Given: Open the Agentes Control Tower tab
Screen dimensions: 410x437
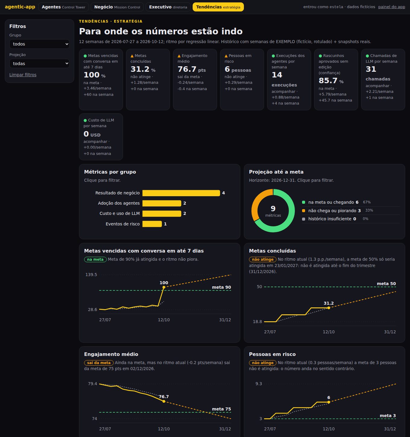Looking at the screenshot, I should click(63, 7).
